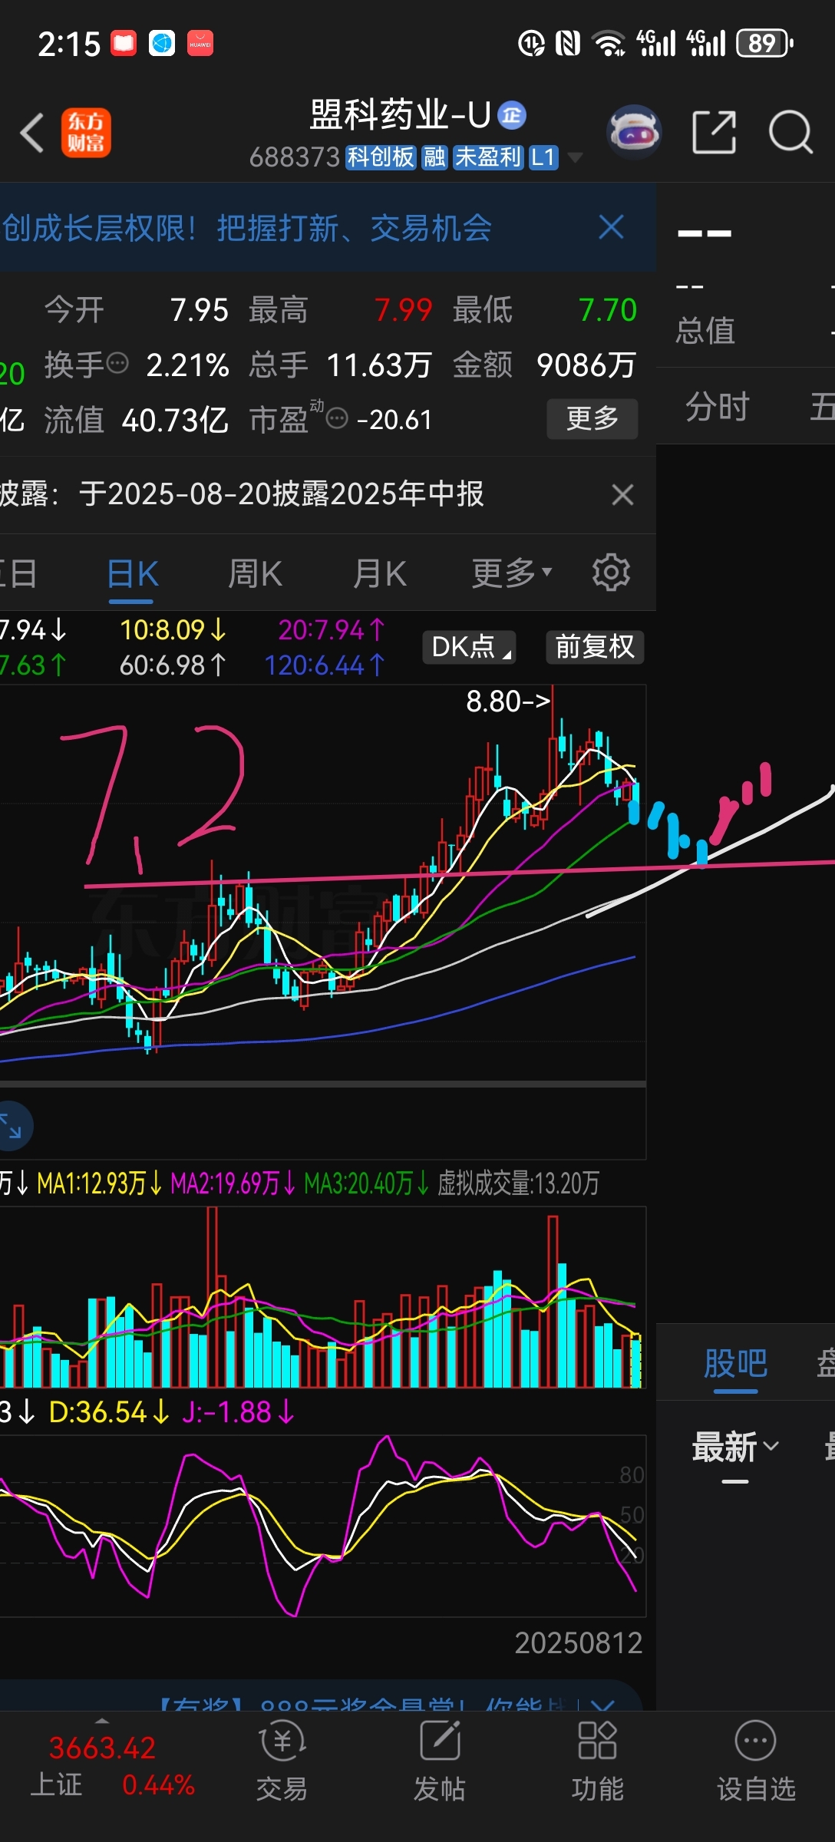835x1842 pixels.
Task: Tap the 金额 9086万 value
Action: point(586,365)
